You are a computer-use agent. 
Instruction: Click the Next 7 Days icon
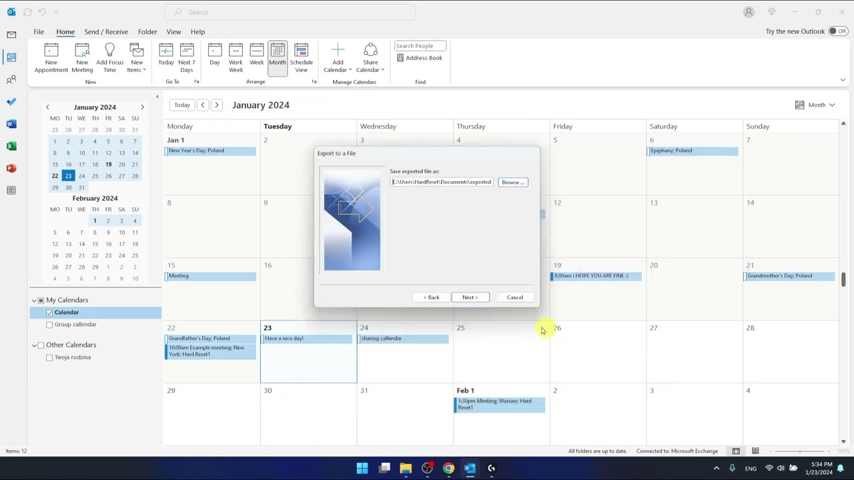point(187,58)
